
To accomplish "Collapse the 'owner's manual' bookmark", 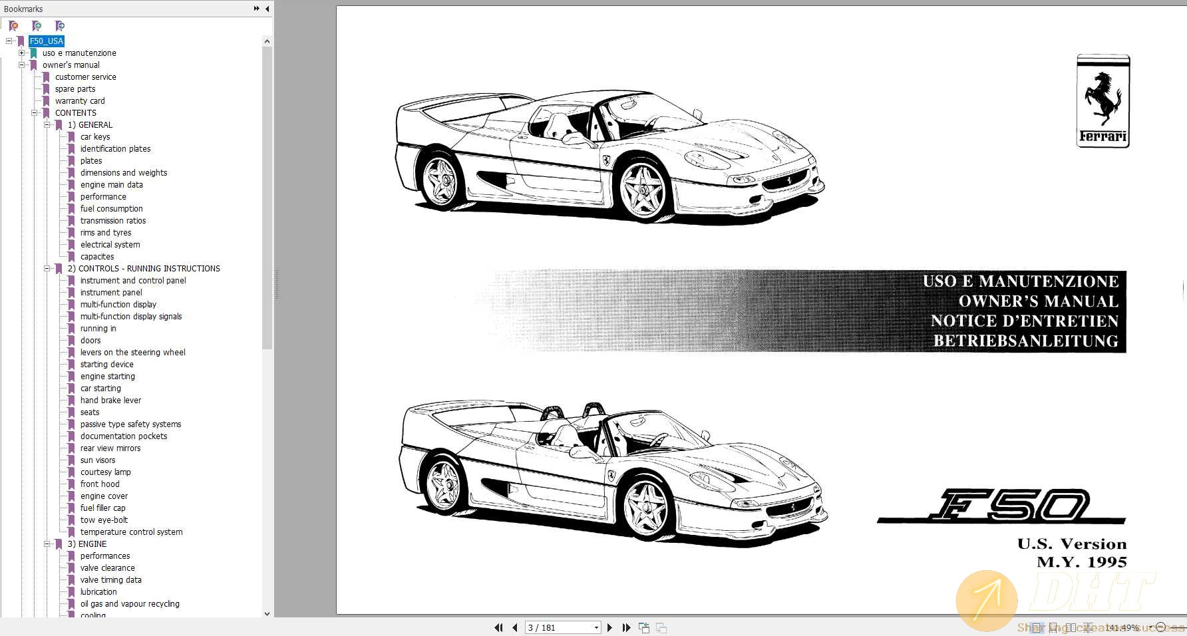I will [x=22, y=65].
